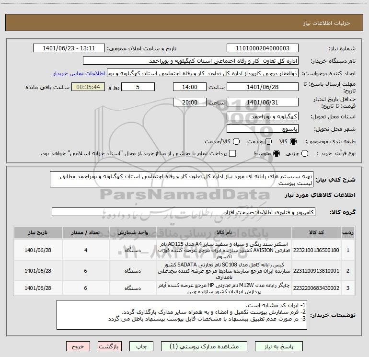Click the تاریخ نیاز column header
Viewport: 369px width, 357px height.
pyautogui.click(x=38, y=232)
